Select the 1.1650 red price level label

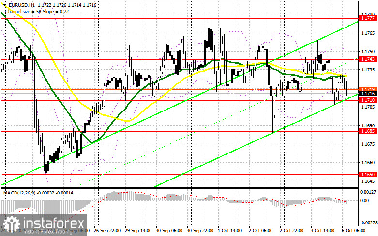pyautogui.click(x=367, y=175)
